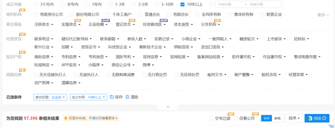The image size is (335, 128).
Task: Open the 商标信息 dropdown
Action: pos(44,57)
